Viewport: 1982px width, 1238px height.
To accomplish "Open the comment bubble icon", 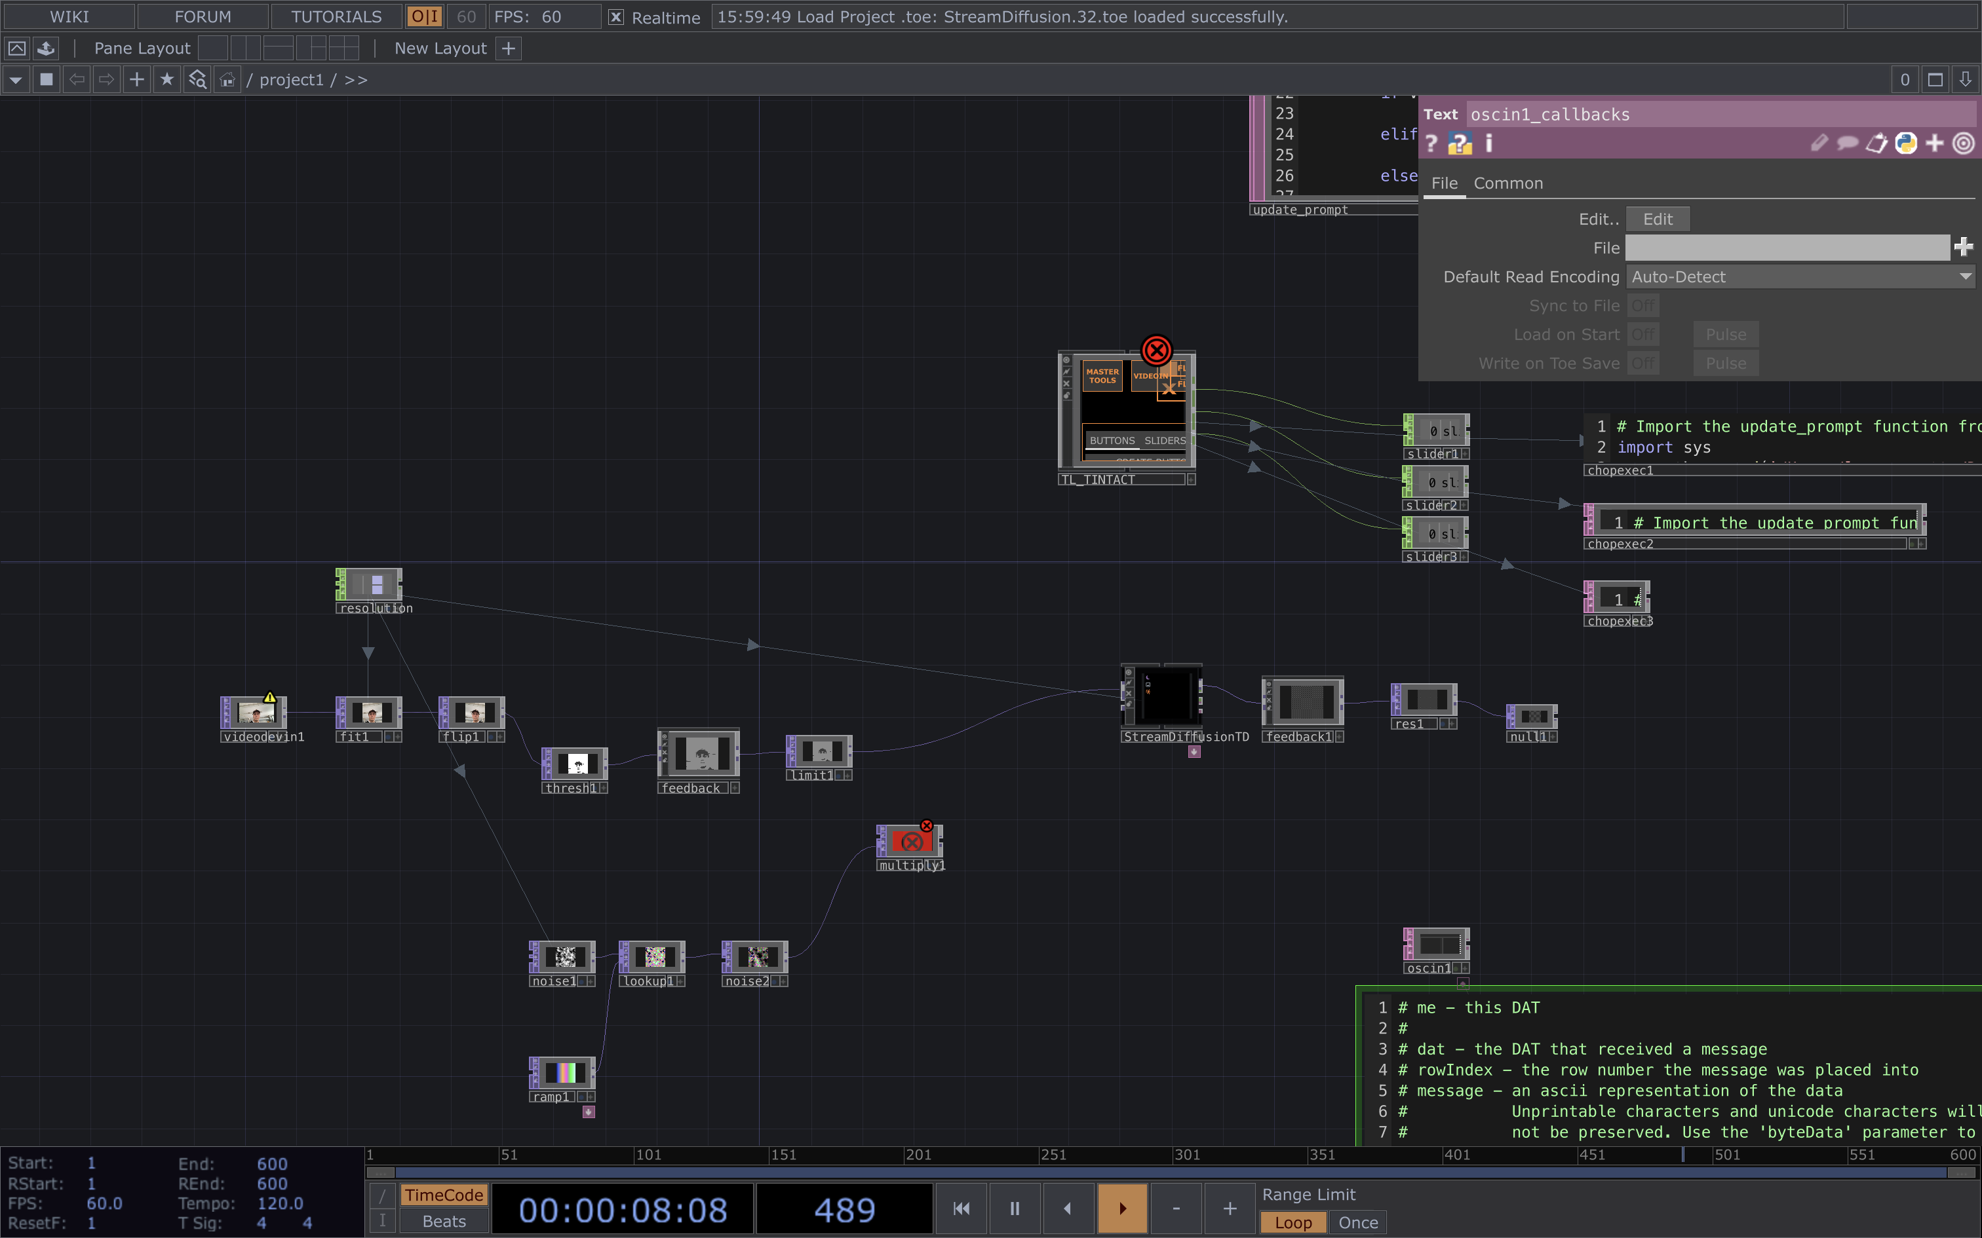I will click(1848, 144).
